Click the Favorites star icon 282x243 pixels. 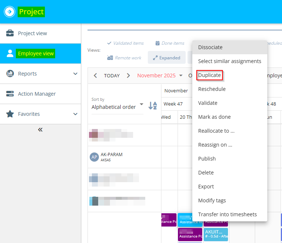pyautogui.click(x=10, y=114)
